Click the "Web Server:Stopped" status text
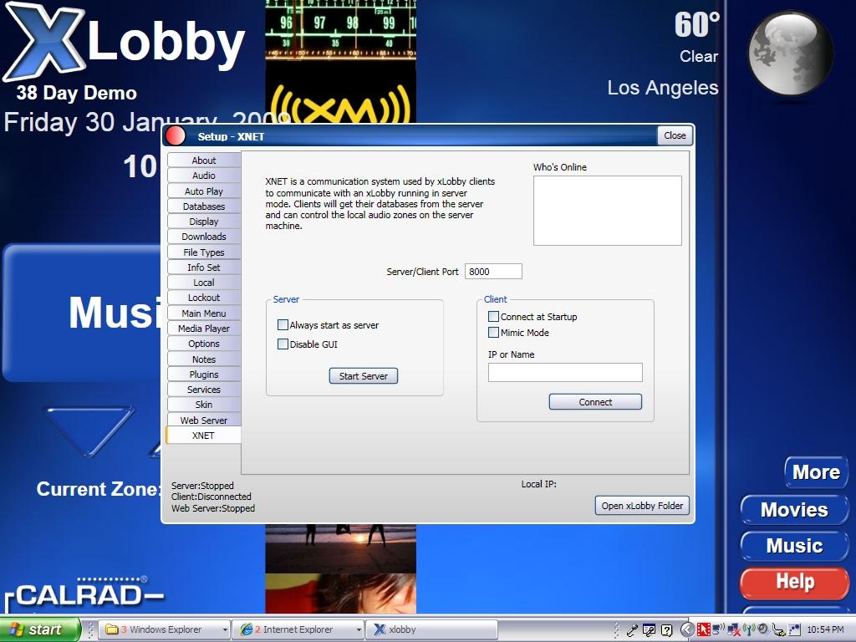The width and height of the screenshot is (856, 642). click(213, 508)
